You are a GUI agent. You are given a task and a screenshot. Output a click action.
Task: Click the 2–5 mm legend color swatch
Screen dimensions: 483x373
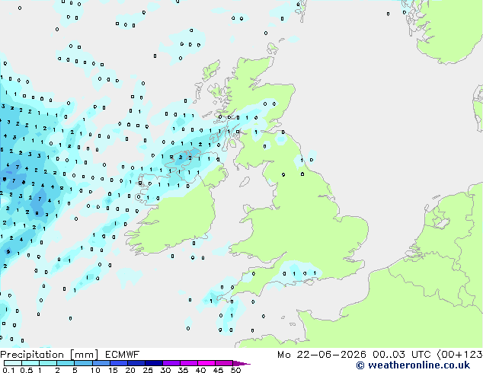click(66, 363)
